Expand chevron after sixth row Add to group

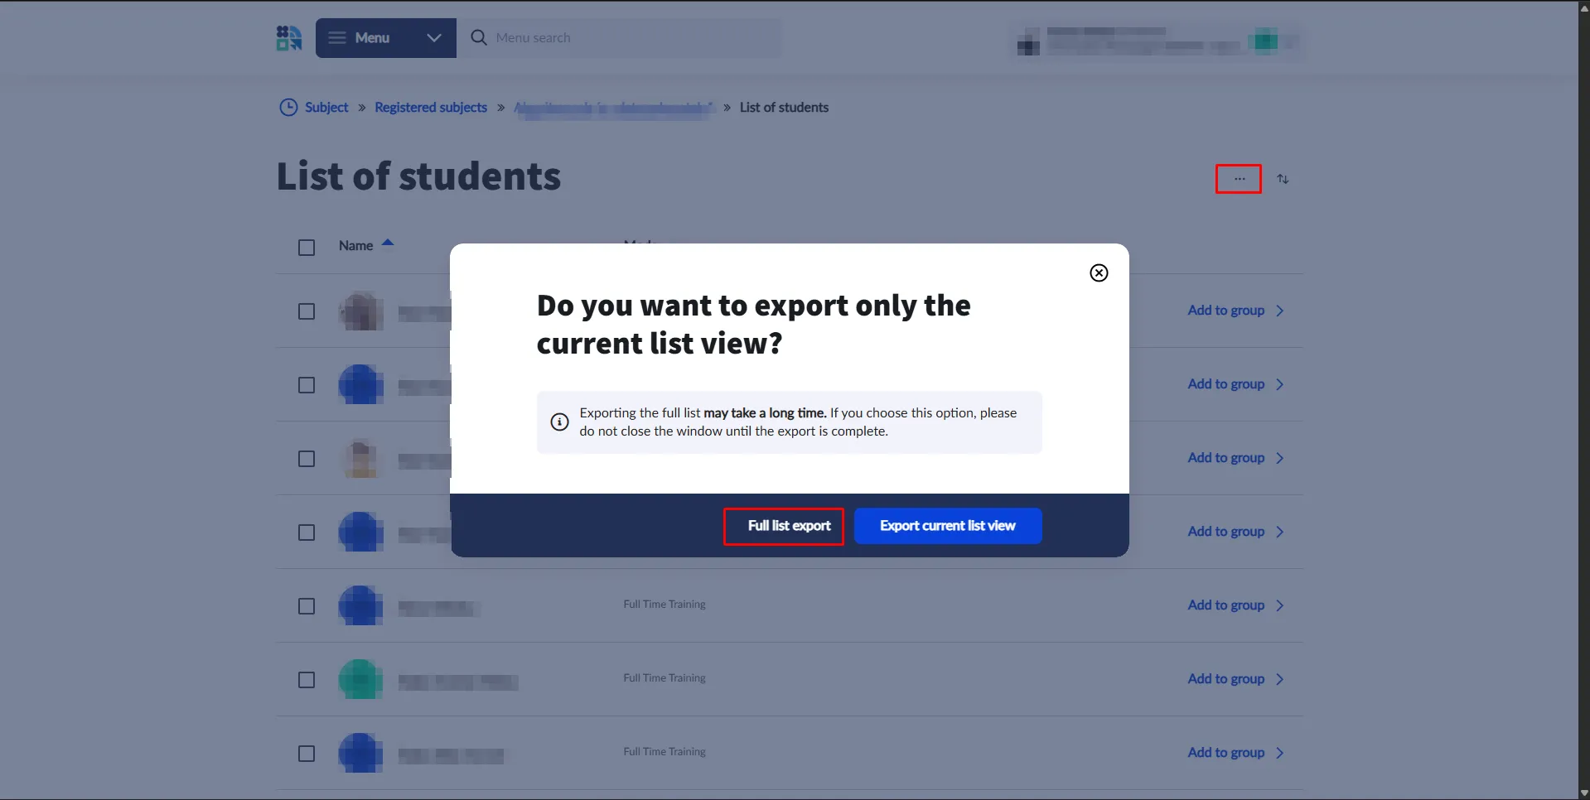coord(1280,679)
